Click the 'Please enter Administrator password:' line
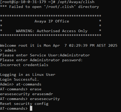The image size is (121, 112). click(x=41, y=60)
